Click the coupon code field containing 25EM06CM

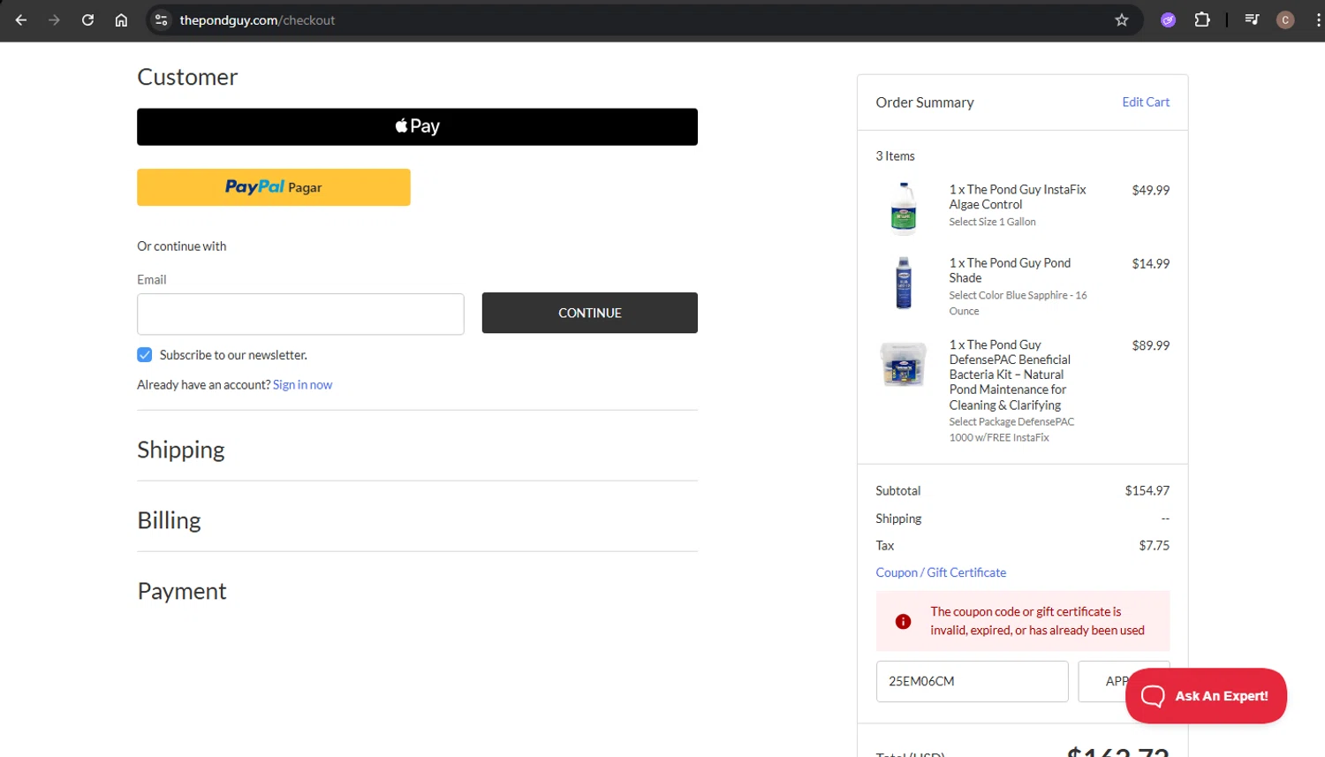click(972, 681)
